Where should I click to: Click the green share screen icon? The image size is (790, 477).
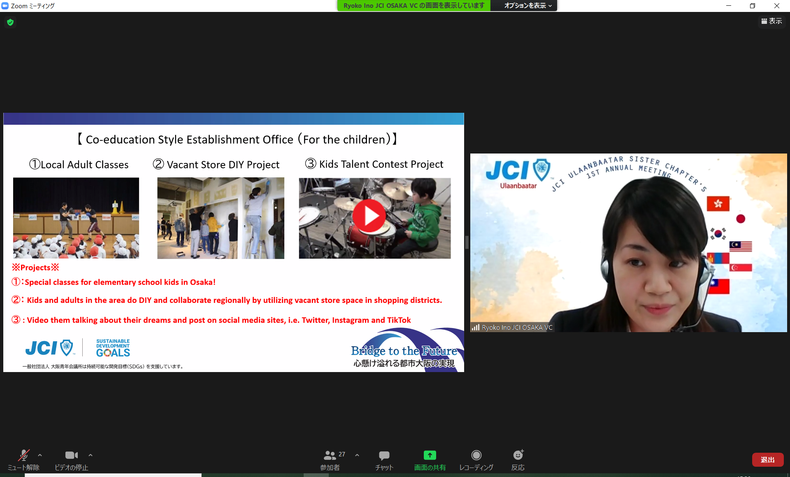(x=430, y=455)
